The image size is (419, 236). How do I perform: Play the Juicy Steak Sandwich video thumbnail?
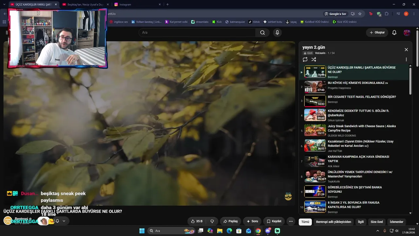(x=315, y=130)
